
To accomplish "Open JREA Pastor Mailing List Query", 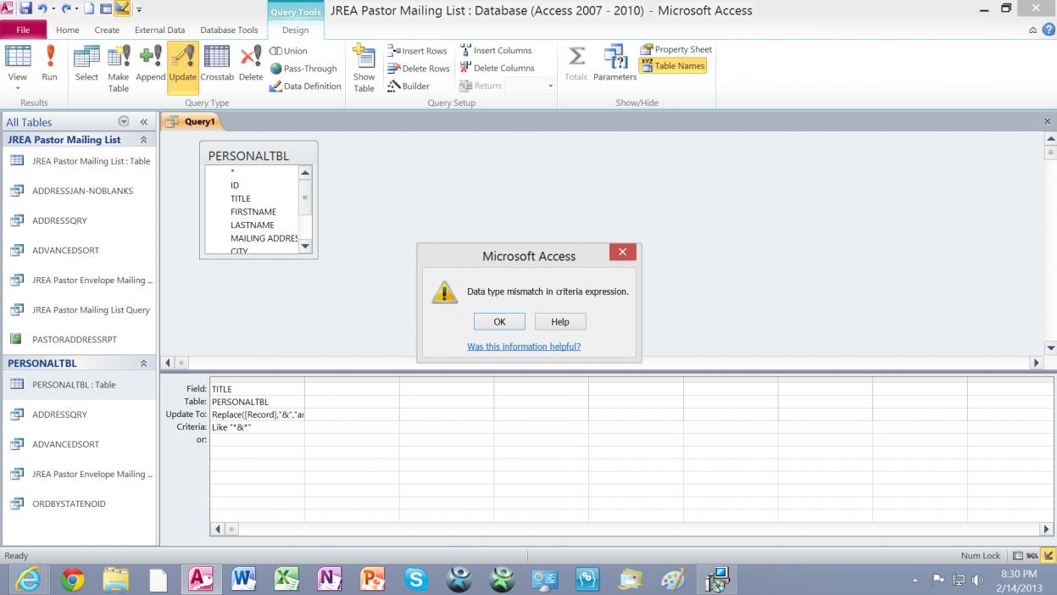I will (79, 309).
